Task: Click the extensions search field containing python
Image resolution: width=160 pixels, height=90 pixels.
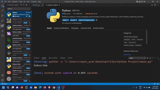Action: tap(19, 9)
